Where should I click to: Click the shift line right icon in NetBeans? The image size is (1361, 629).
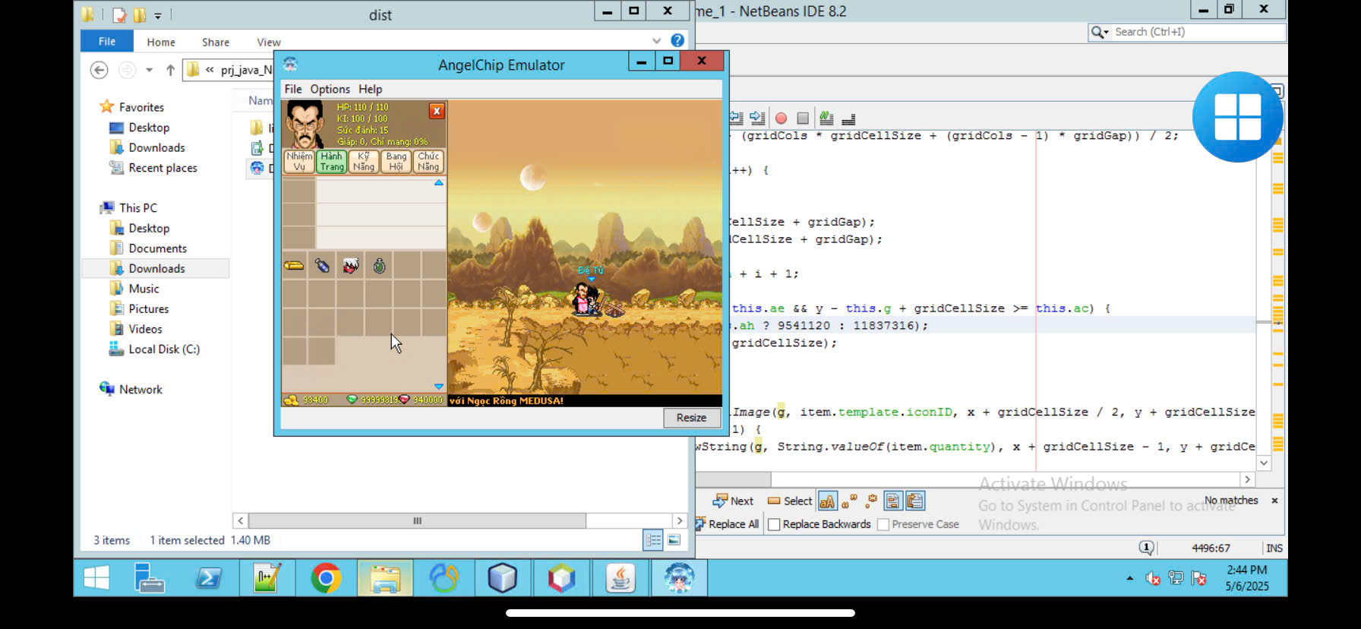tap(756, 118)
